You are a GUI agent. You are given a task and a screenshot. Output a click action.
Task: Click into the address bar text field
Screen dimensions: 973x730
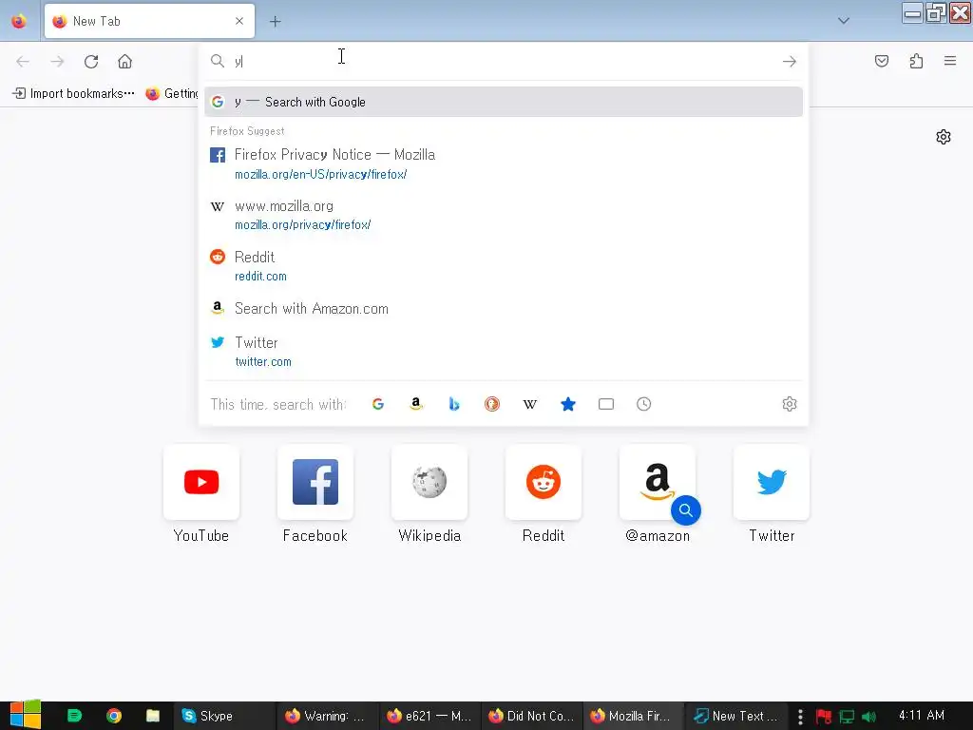pyautogui.click(x=503, y=61)
